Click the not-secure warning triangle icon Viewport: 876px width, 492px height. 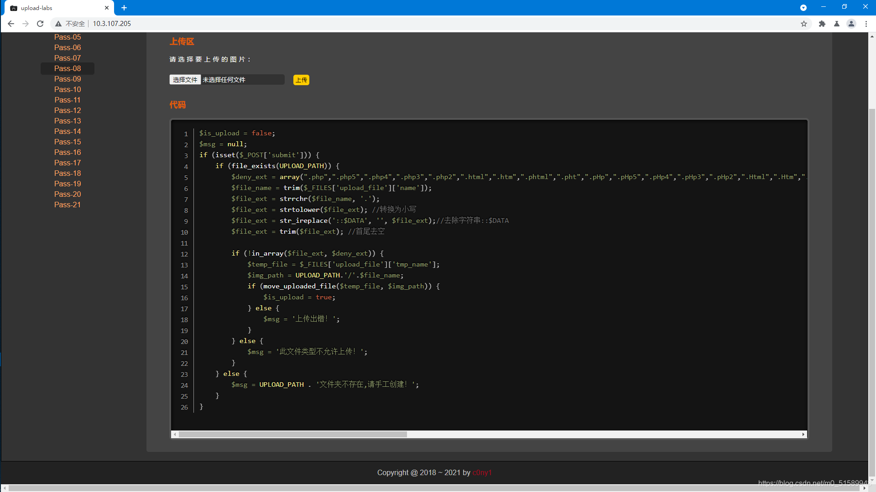point(58,24)
